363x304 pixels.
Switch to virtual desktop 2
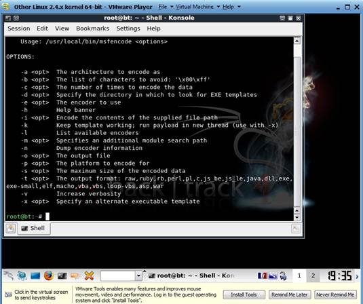[x=313, y=275]
